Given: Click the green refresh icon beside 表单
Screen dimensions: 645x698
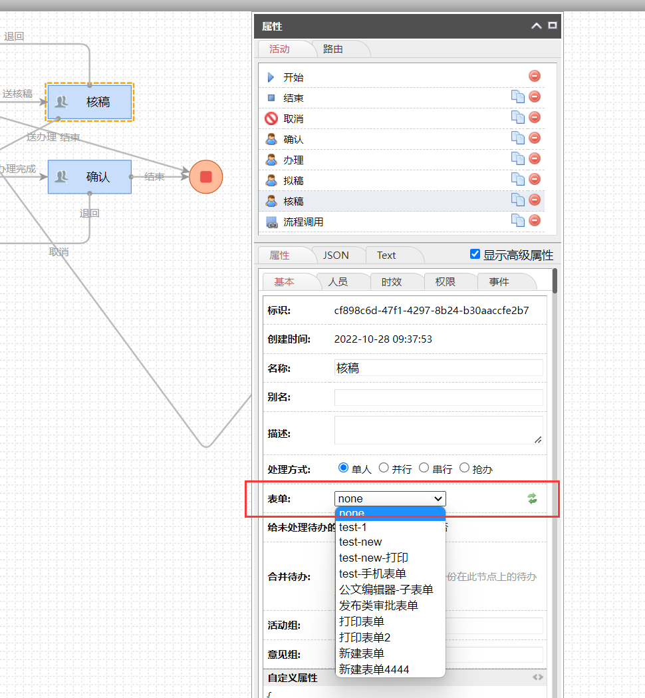Looking at the screenshot, I should point(532,498).
